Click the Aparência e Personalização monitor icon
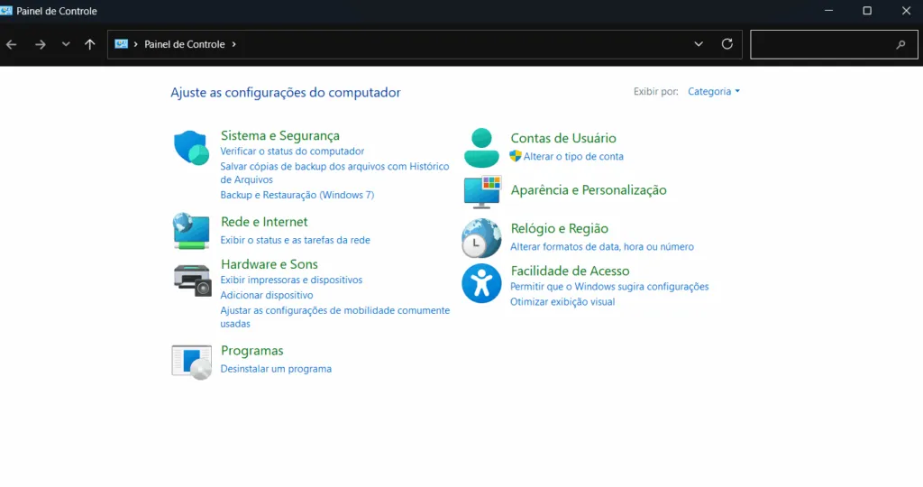Viewport: 923px width, 487px height. click(481, 191)
